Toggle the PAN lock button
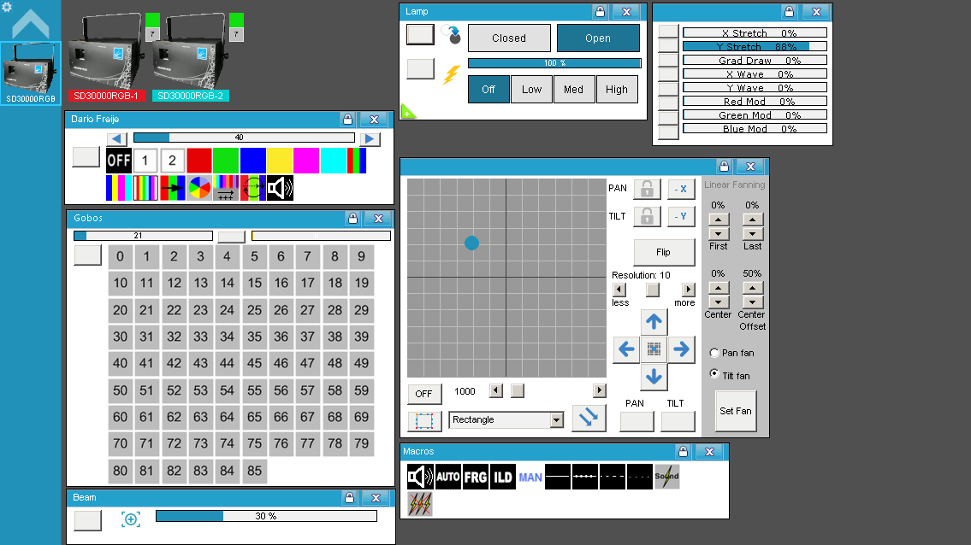971x545 pixels. (647, 189)
